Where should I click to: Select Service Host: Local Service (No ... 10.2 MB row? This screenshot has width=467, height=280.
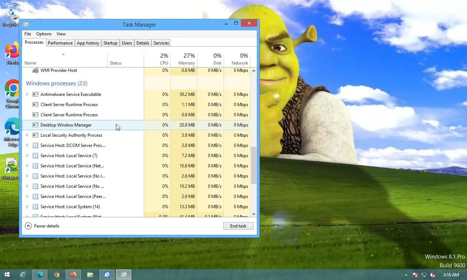[136, 186]
